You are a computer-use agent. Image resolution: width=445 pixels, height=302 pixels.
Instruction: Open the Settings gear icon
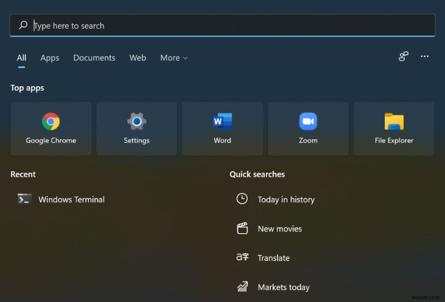(136, 121)
